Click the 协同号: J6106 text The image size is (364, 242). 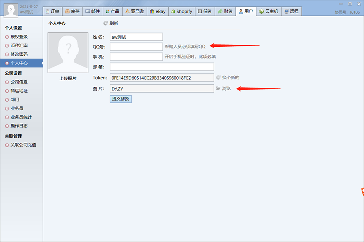(x=347, y=12)
